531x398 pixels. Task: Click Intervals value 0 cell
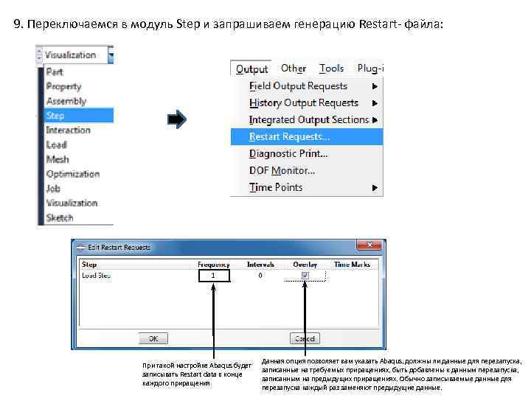pyautogui.click(x=260, y=276)
